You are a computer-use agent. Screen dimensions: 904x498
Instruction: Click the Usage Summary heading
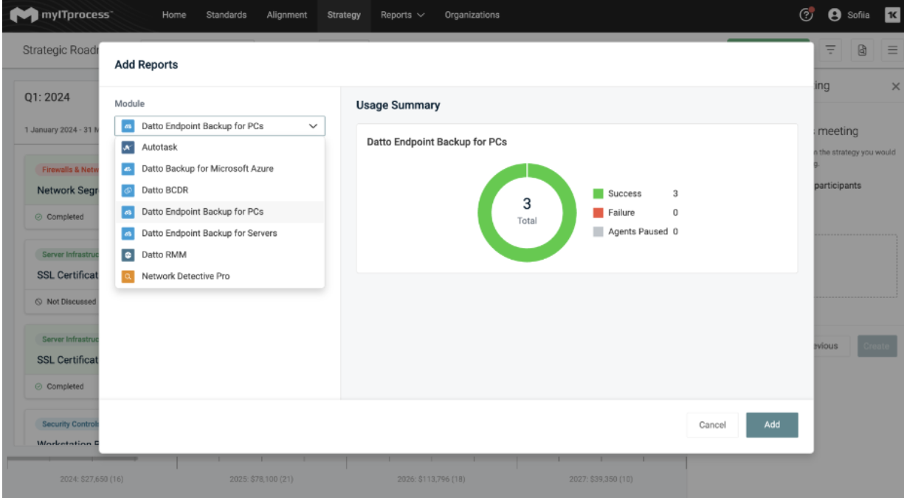point(398,106)
